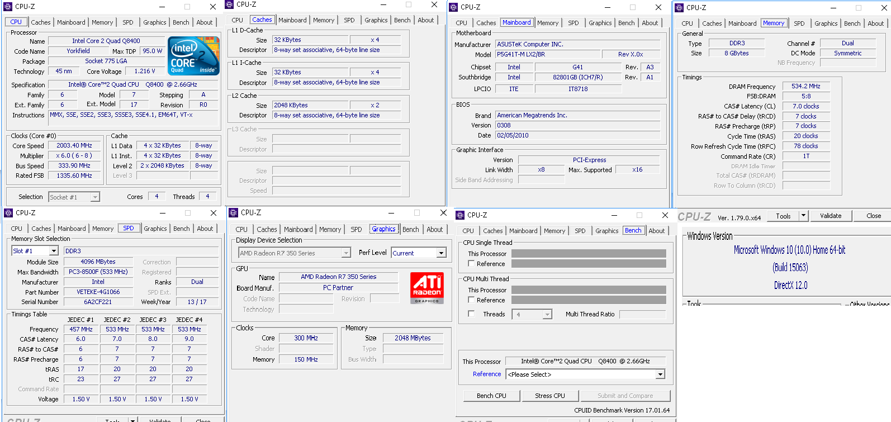Click Submit and Compare button
The height and width of the screenshot is (422, 891).
coord(625,396)
